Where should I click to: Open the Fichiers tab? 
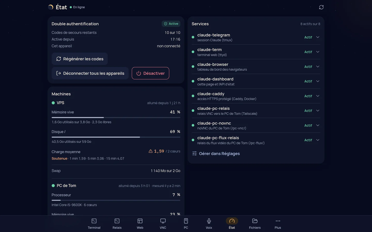255,224
